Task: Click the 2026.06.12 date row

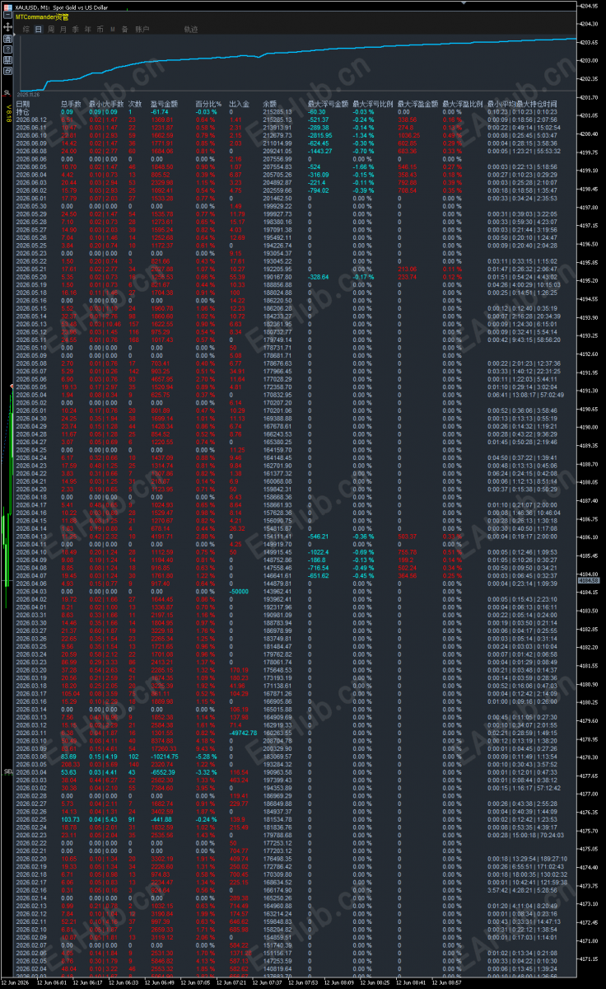Action: (x=30, y=119)
